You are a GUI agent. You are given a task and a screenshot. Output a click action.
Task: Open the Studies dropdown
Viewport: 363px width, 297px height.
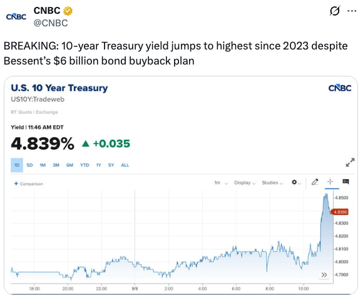(x=272, y=183)
